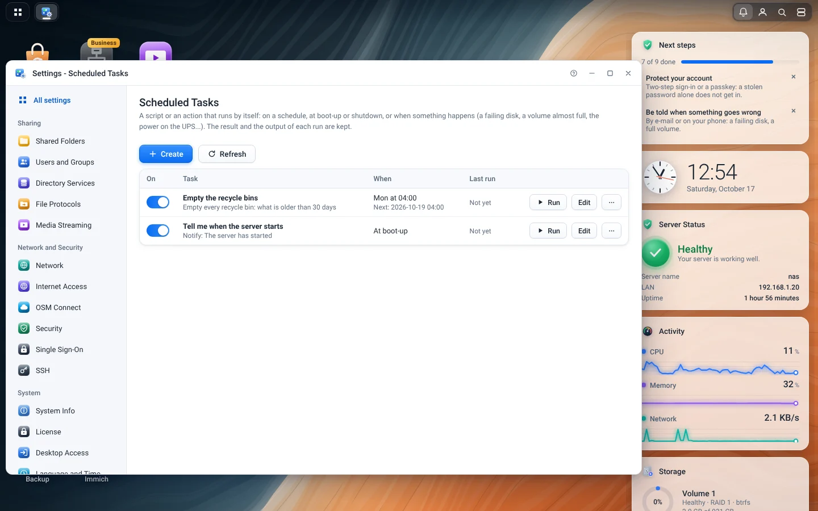The height and width of the screenshot is (511, 818).
Task: Run Empty the recycle bins now
Action: [548, 202]
